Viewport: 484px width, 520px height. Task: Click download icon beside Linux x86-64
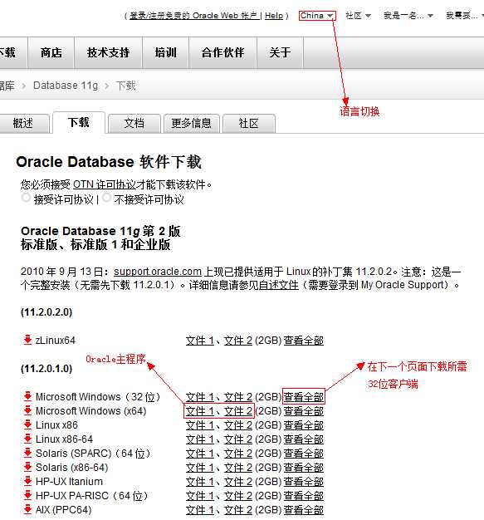click(x=28, y=439)
